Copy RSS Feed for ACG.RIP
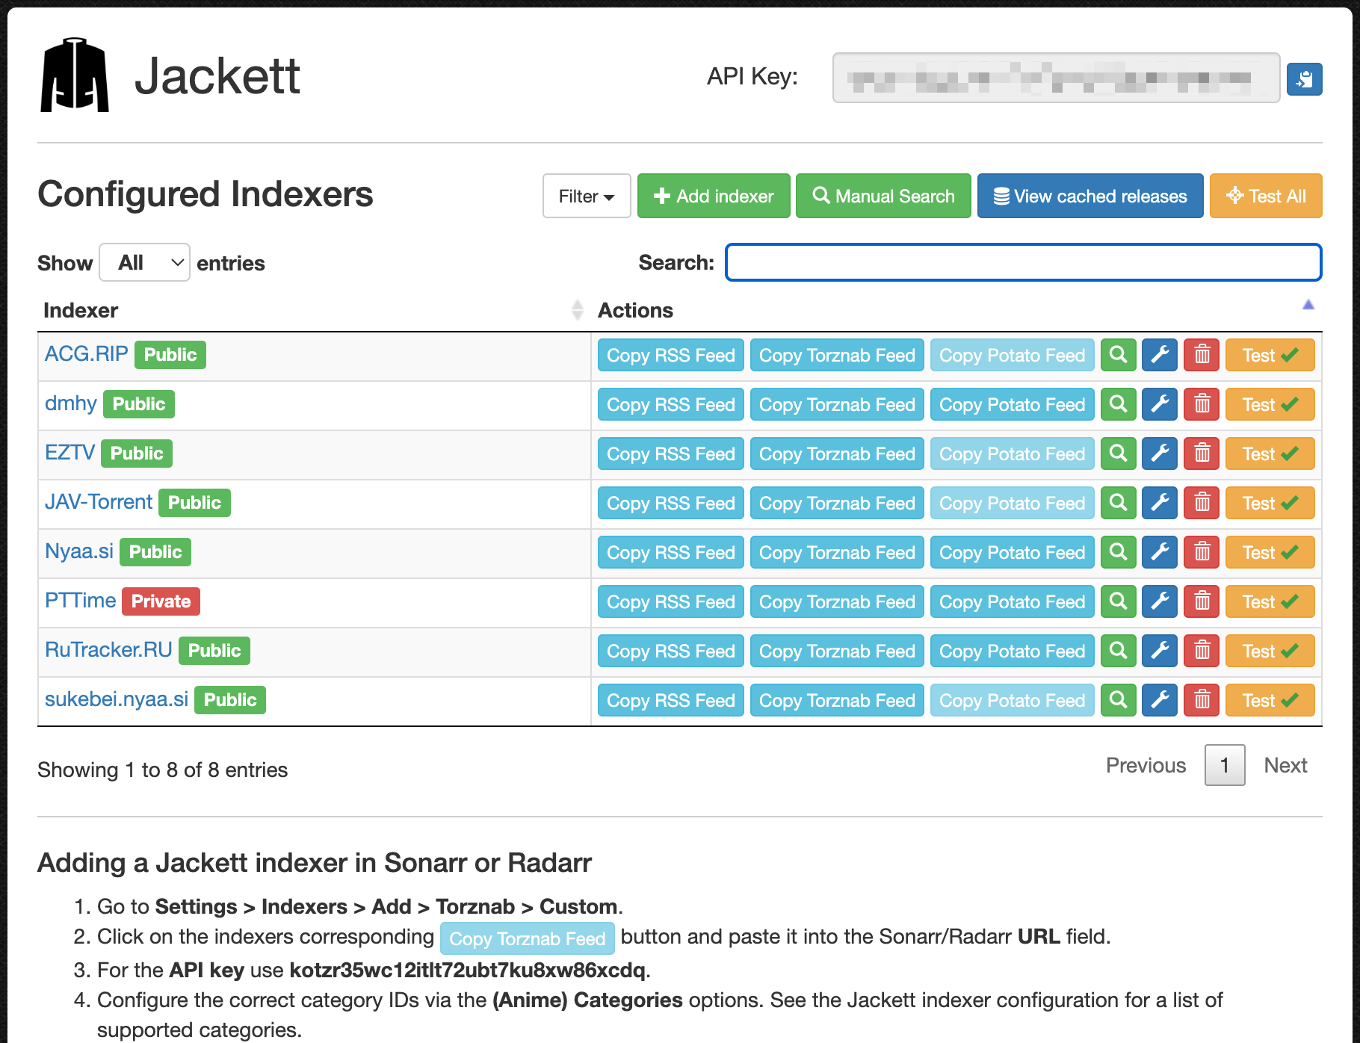This screenshot has width=1360, height=1043. click(671, 355)
